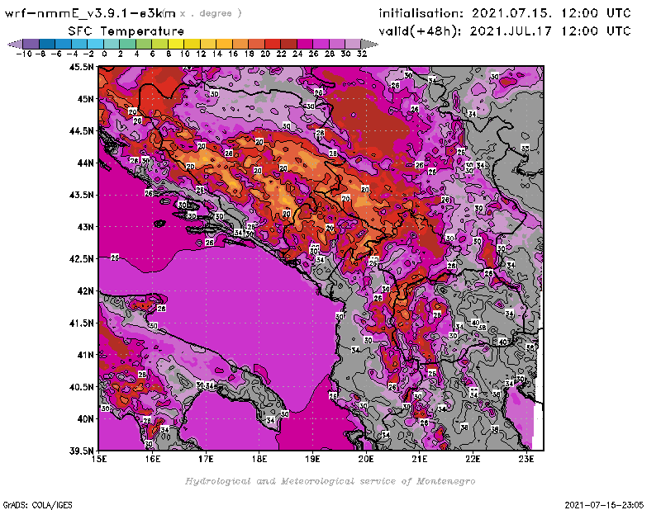Click the orange swatch between 14 and 16
Image resolution: width=661 pixels, height=510 pixels.
[224, 44]
